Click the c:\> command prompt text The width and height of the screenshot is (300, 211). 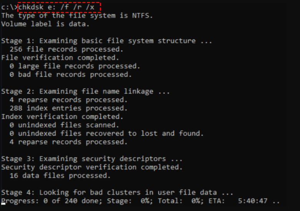9,7
